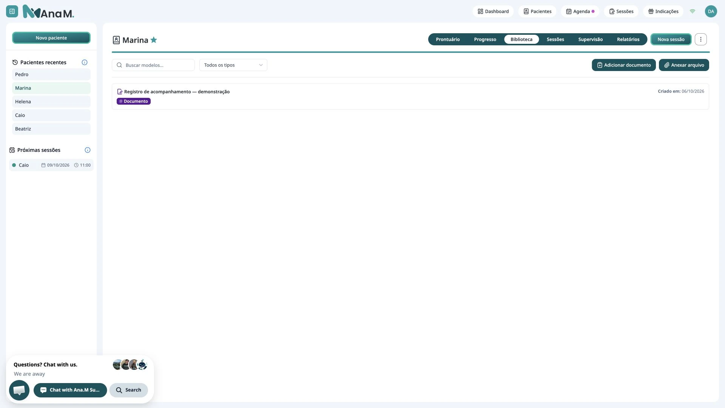Image resolution: width=725 pixels, height=408 pixels.
Task: Open the Supervisão tab
Action: [x=591, y=39]
